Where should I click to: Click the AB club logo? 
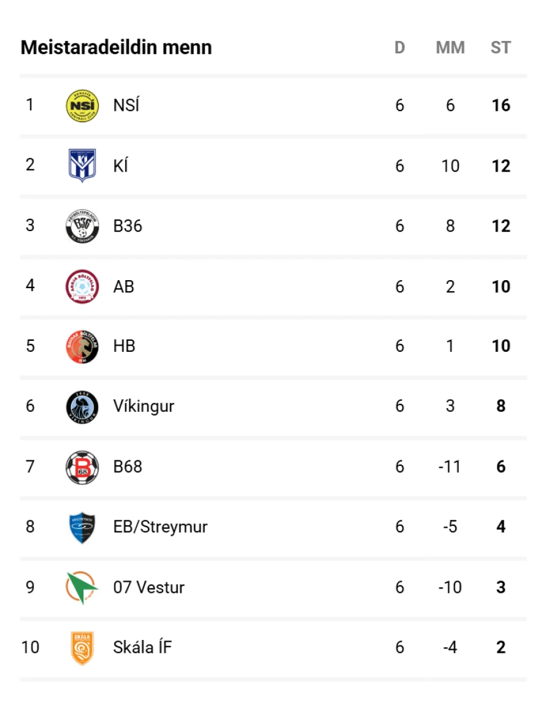(x=82, y=286)
